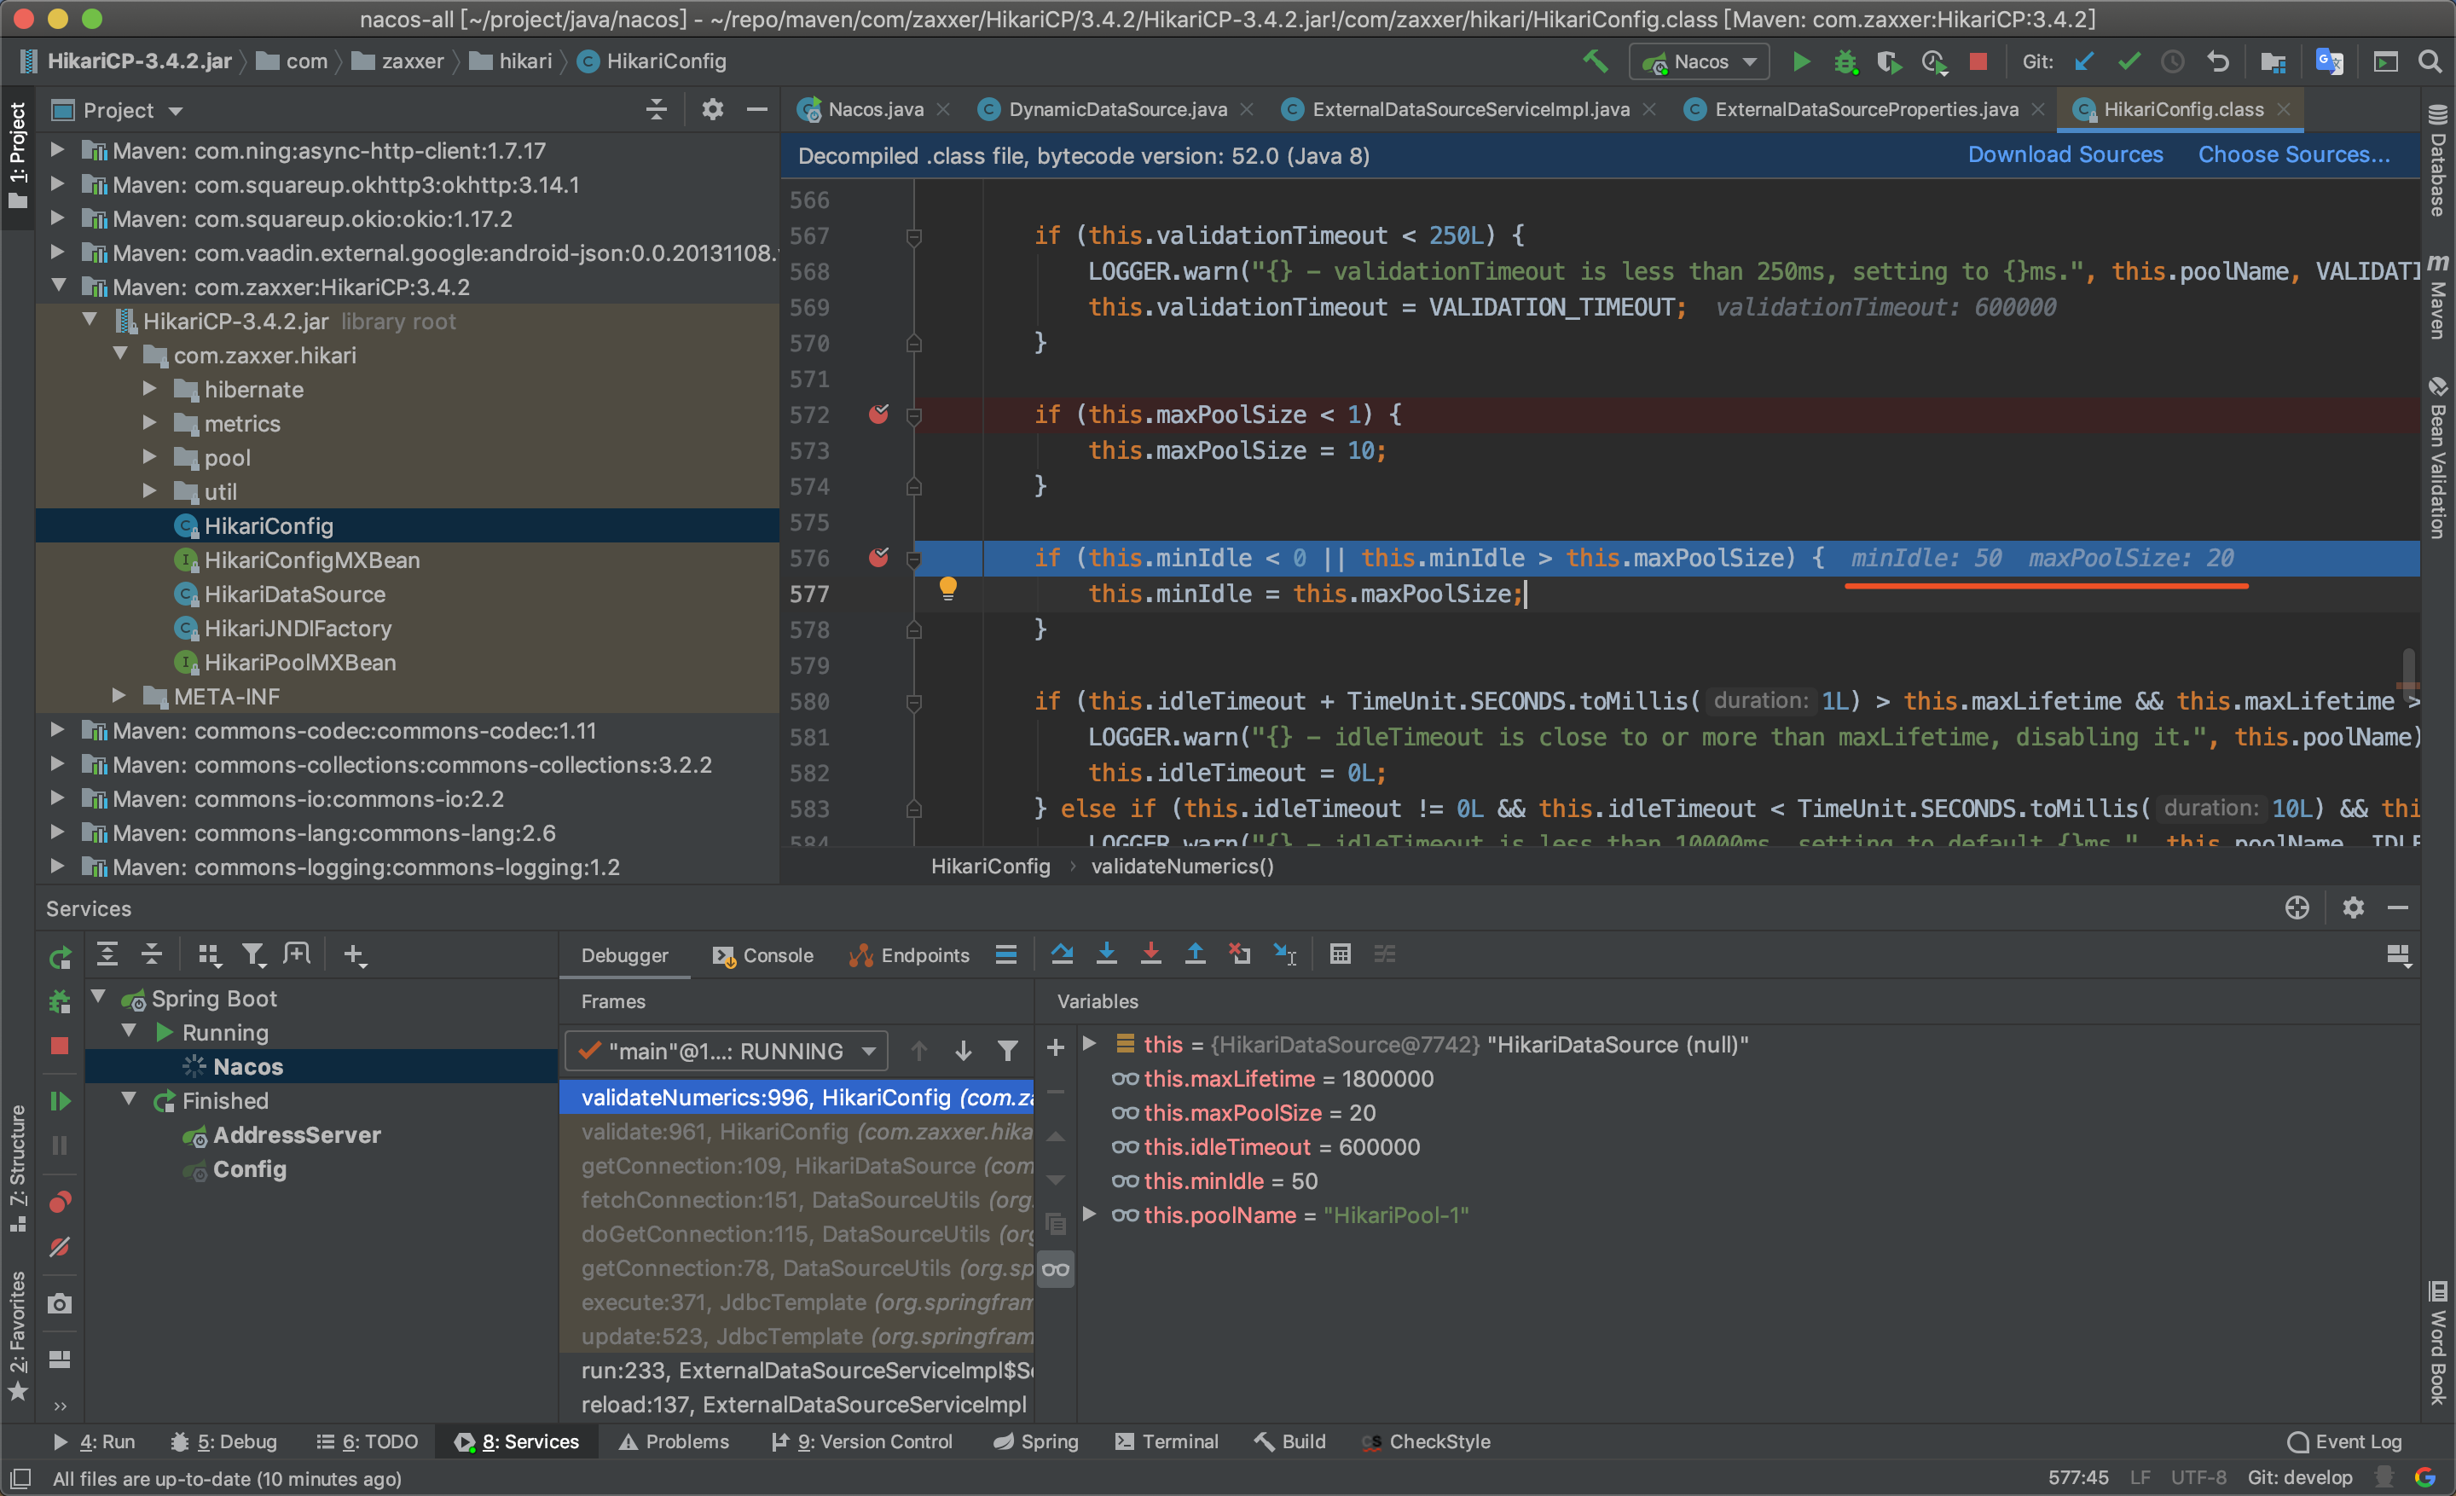This screenshot has width=2456, height=1496.
Task: Step Over in the debugger toolbar
Action: point(1063,954)
